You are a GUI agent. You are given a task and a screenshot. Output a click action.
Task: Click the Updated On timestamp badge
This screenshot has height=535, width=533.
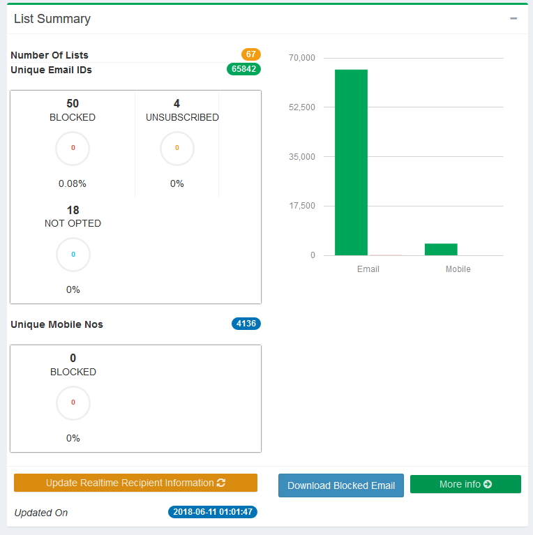213,512
